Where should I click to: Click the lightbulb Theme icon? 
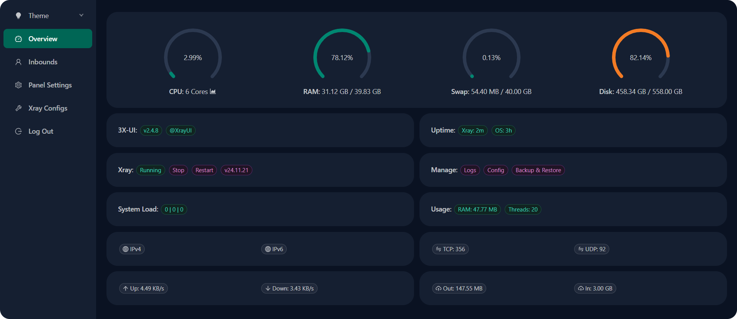(18, 16)
